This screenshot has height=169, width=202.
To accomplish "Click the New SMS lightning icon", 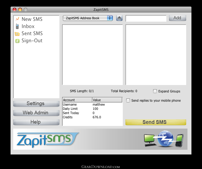I will point(17,19).
